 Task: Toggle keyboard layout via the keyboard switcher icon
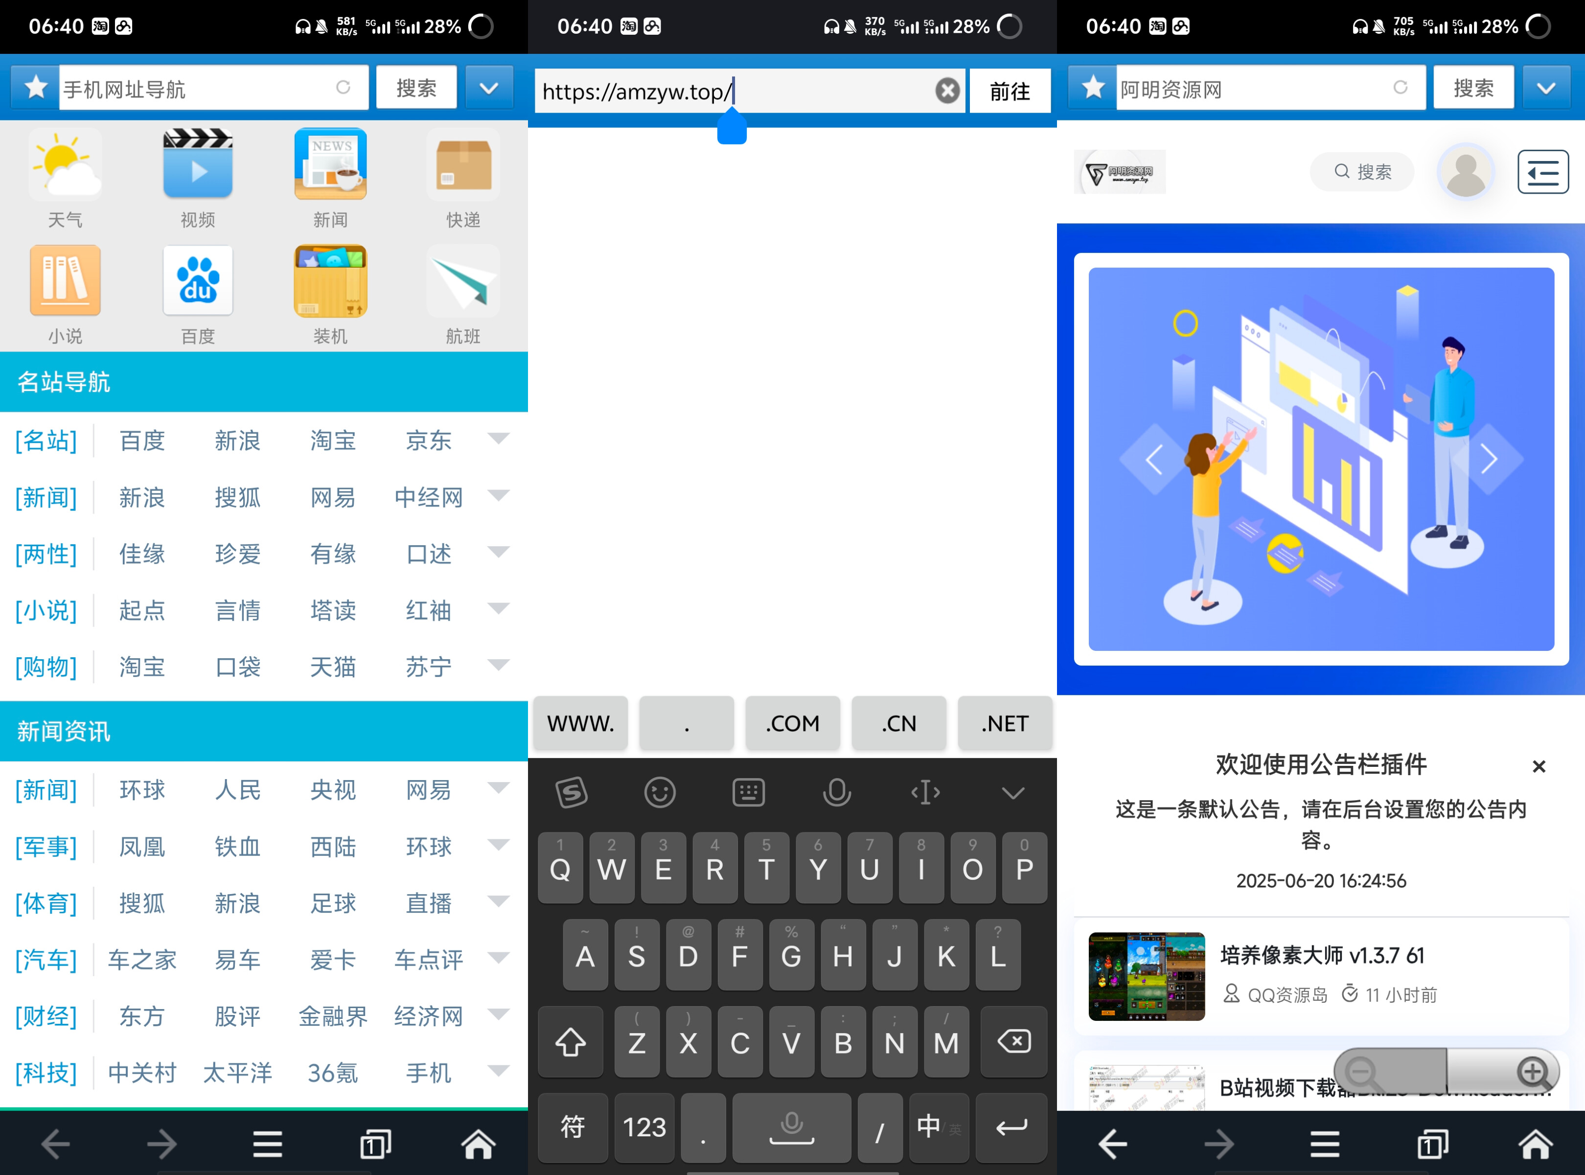coord(749,792)
